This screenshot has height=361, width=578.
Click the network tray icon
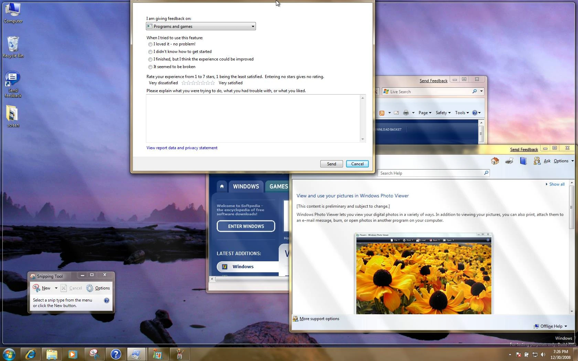(x=535, y=354)
